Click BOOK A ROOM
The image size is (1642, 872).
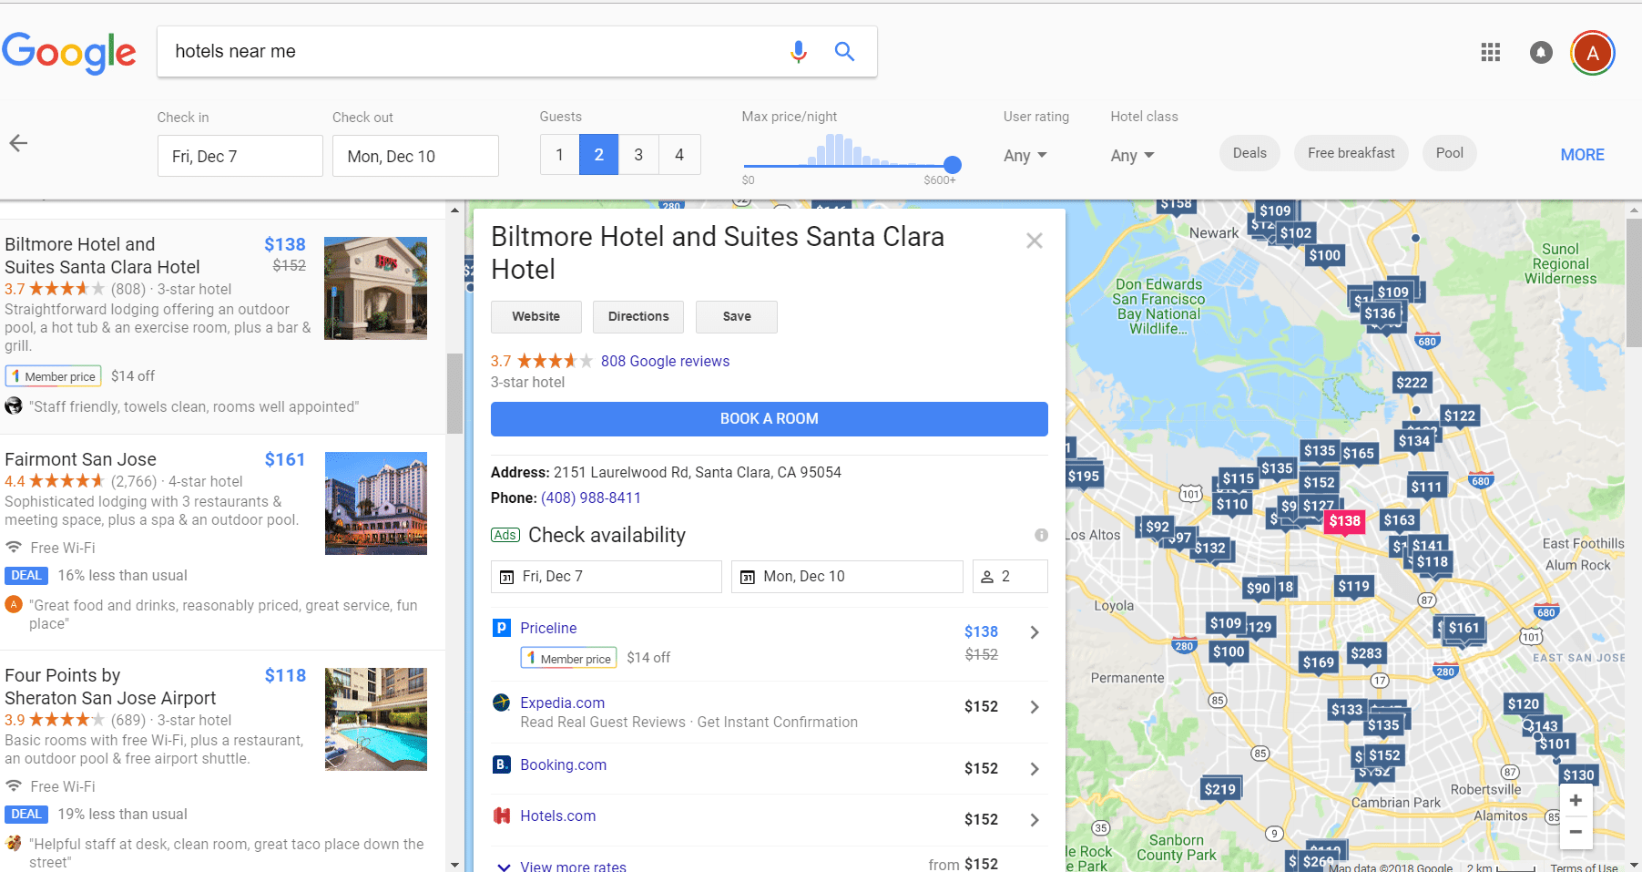[x=770, y=419]
